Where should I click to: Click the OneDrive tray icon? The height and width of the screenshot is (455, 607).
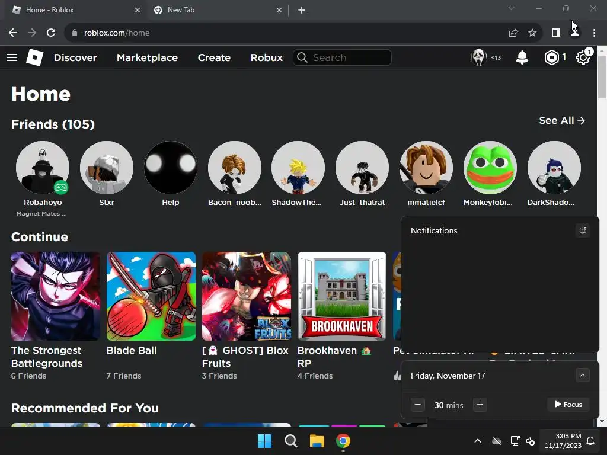point(497,441)
